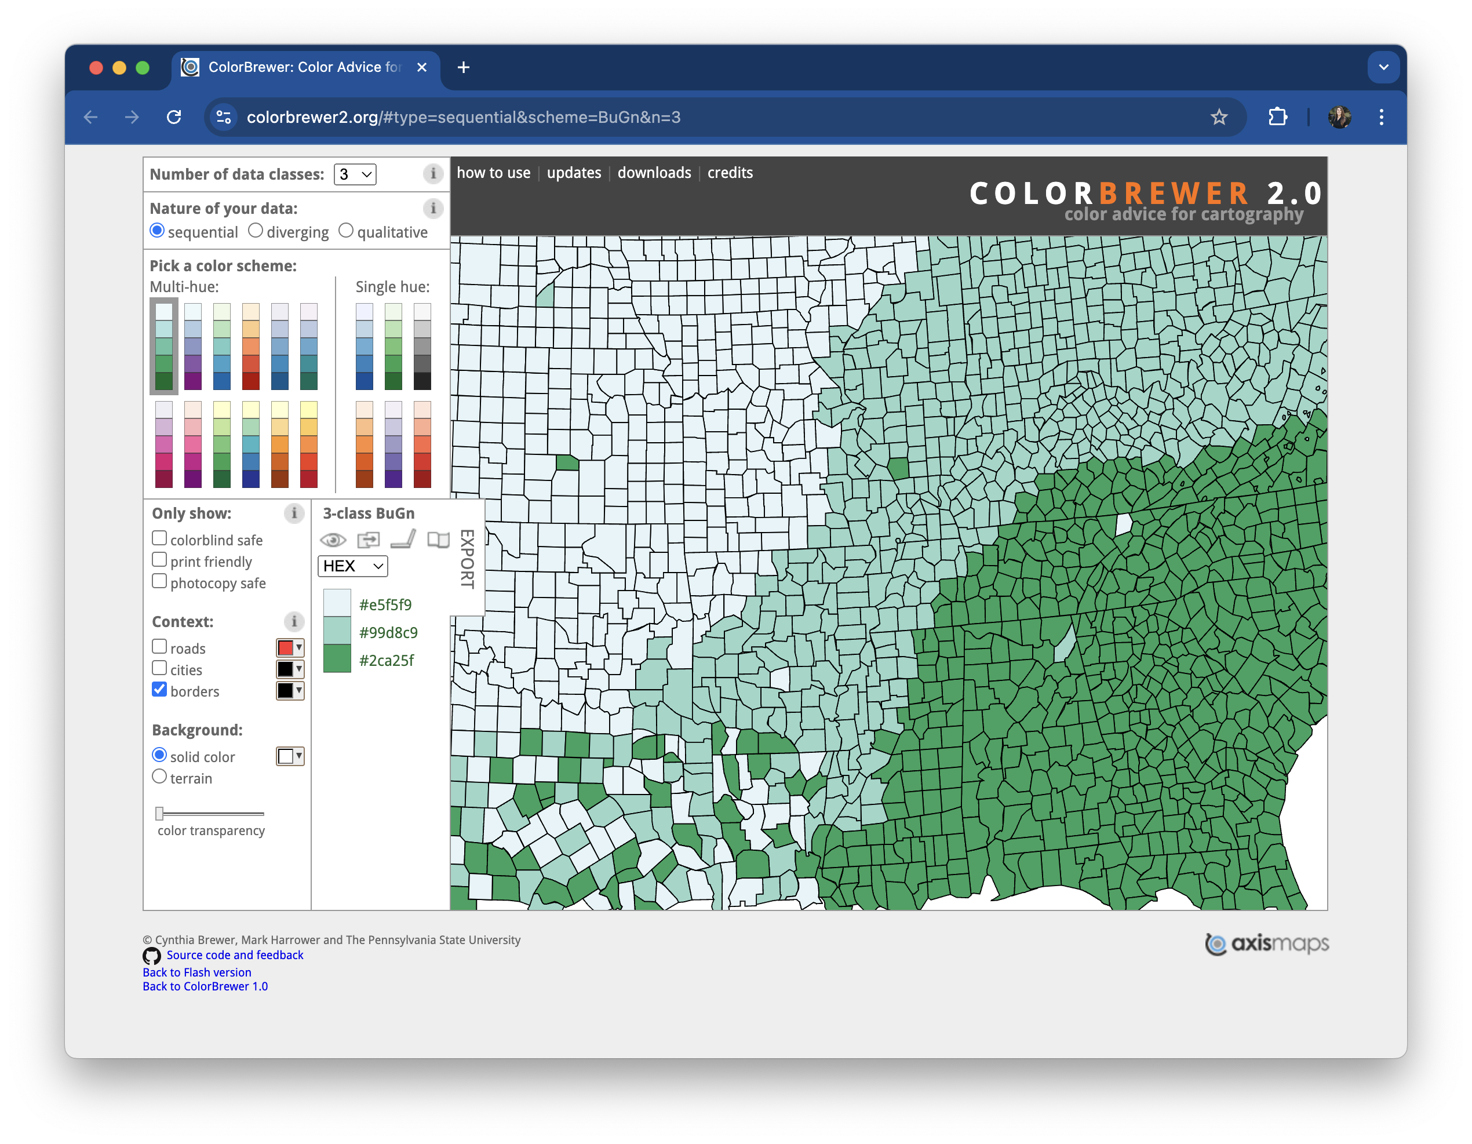Open the GitHub octocat icon link

click(x=152, y=956)
